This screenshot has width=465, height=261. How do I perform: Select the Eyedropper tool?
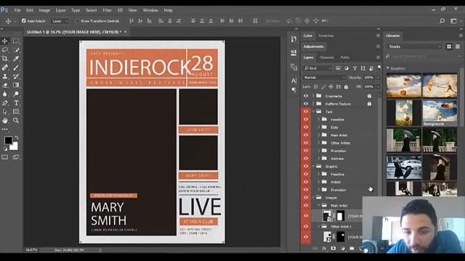pos(16,59)
